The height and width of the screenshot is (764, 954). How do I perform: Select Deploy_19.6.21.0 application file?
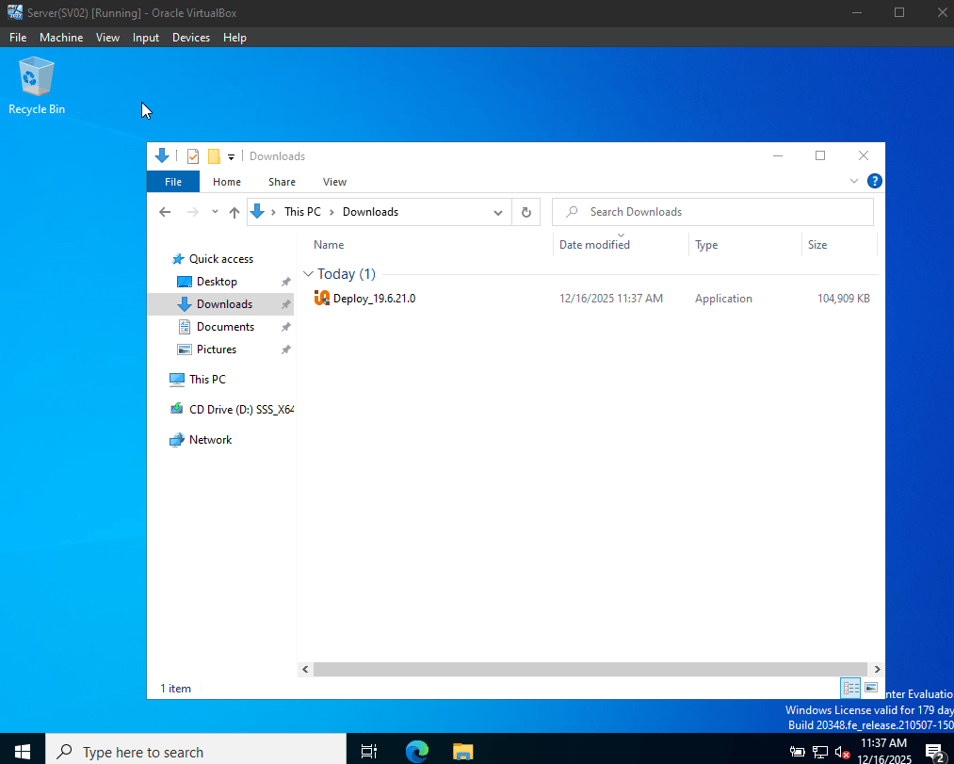tap(374, 299)
